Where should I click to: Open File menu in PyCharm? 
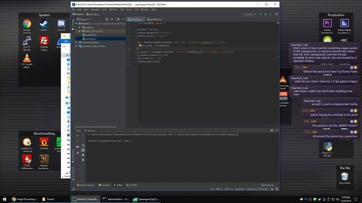tap(74, 10)
